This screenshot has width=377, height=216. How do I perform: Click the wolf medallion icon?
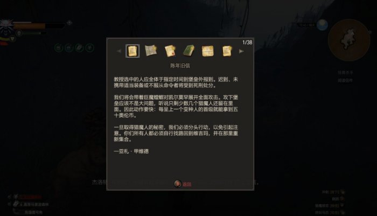point(6,27)
